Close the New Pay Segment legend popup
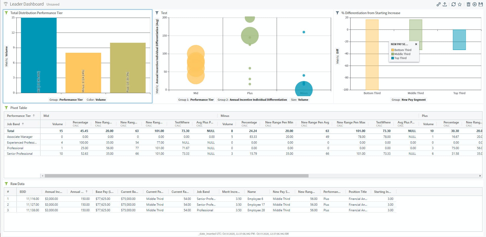 pos(416,44)
